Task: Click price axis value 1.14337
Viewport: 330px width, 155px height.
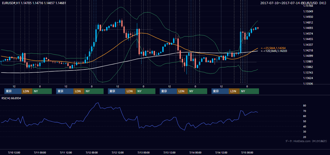Action: pos(308,45)
